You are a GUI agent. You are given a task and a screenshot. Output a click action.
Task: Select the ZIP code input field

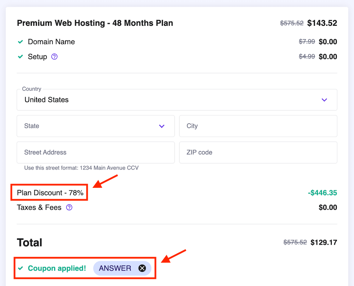click(x=258, y=153)
